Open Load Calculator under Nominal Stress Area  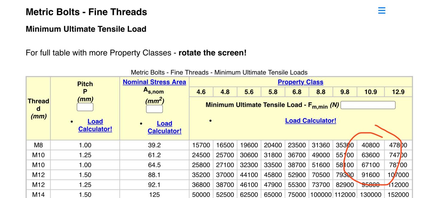tap(164, 127)
